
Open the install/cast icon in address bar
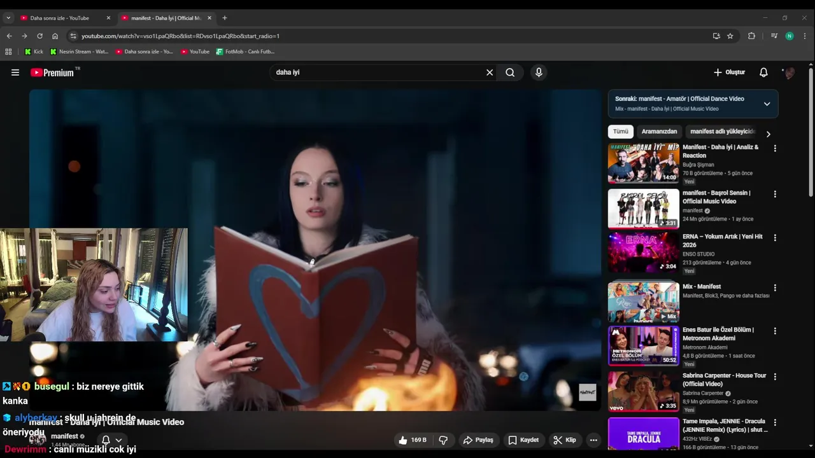(716, 36)
